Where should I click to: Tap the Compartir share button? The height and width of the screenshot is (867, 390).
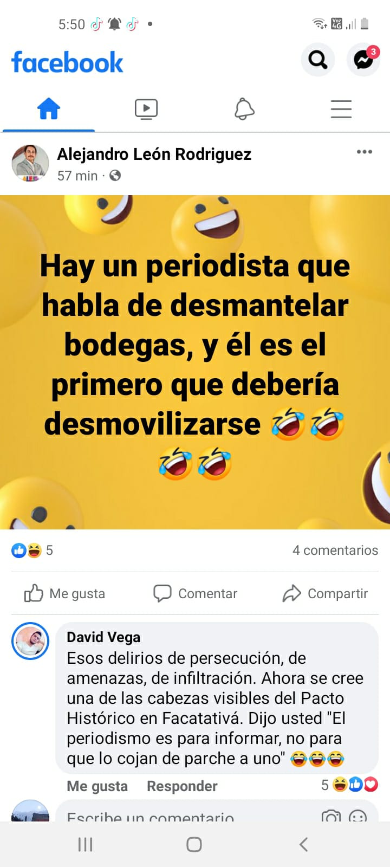(x=325, y=593)
